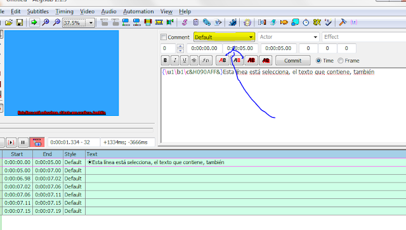Select lines visible on video frame icon

(x=148, y=23)
